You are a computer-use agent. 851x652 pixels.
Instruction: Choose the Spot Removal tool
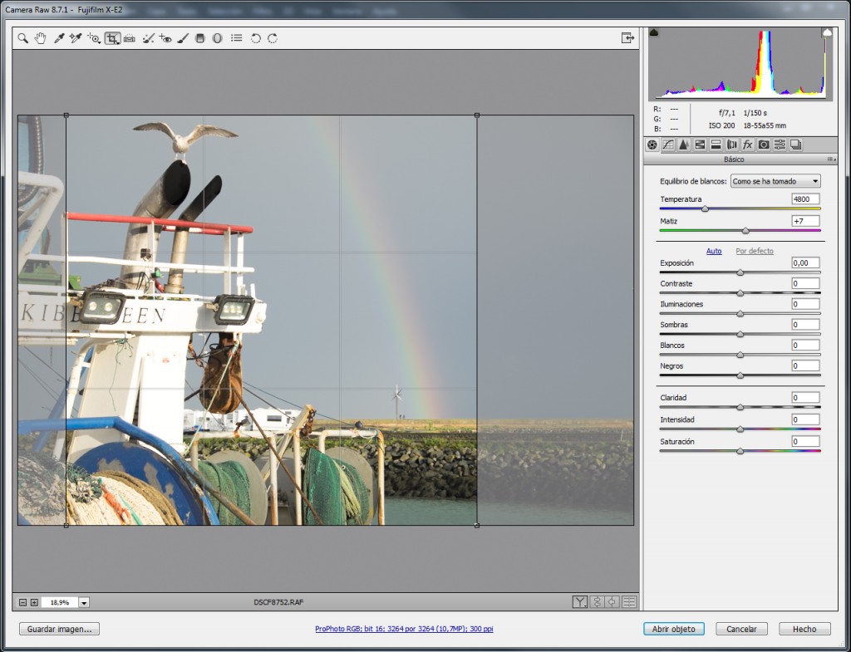[148, 38]
